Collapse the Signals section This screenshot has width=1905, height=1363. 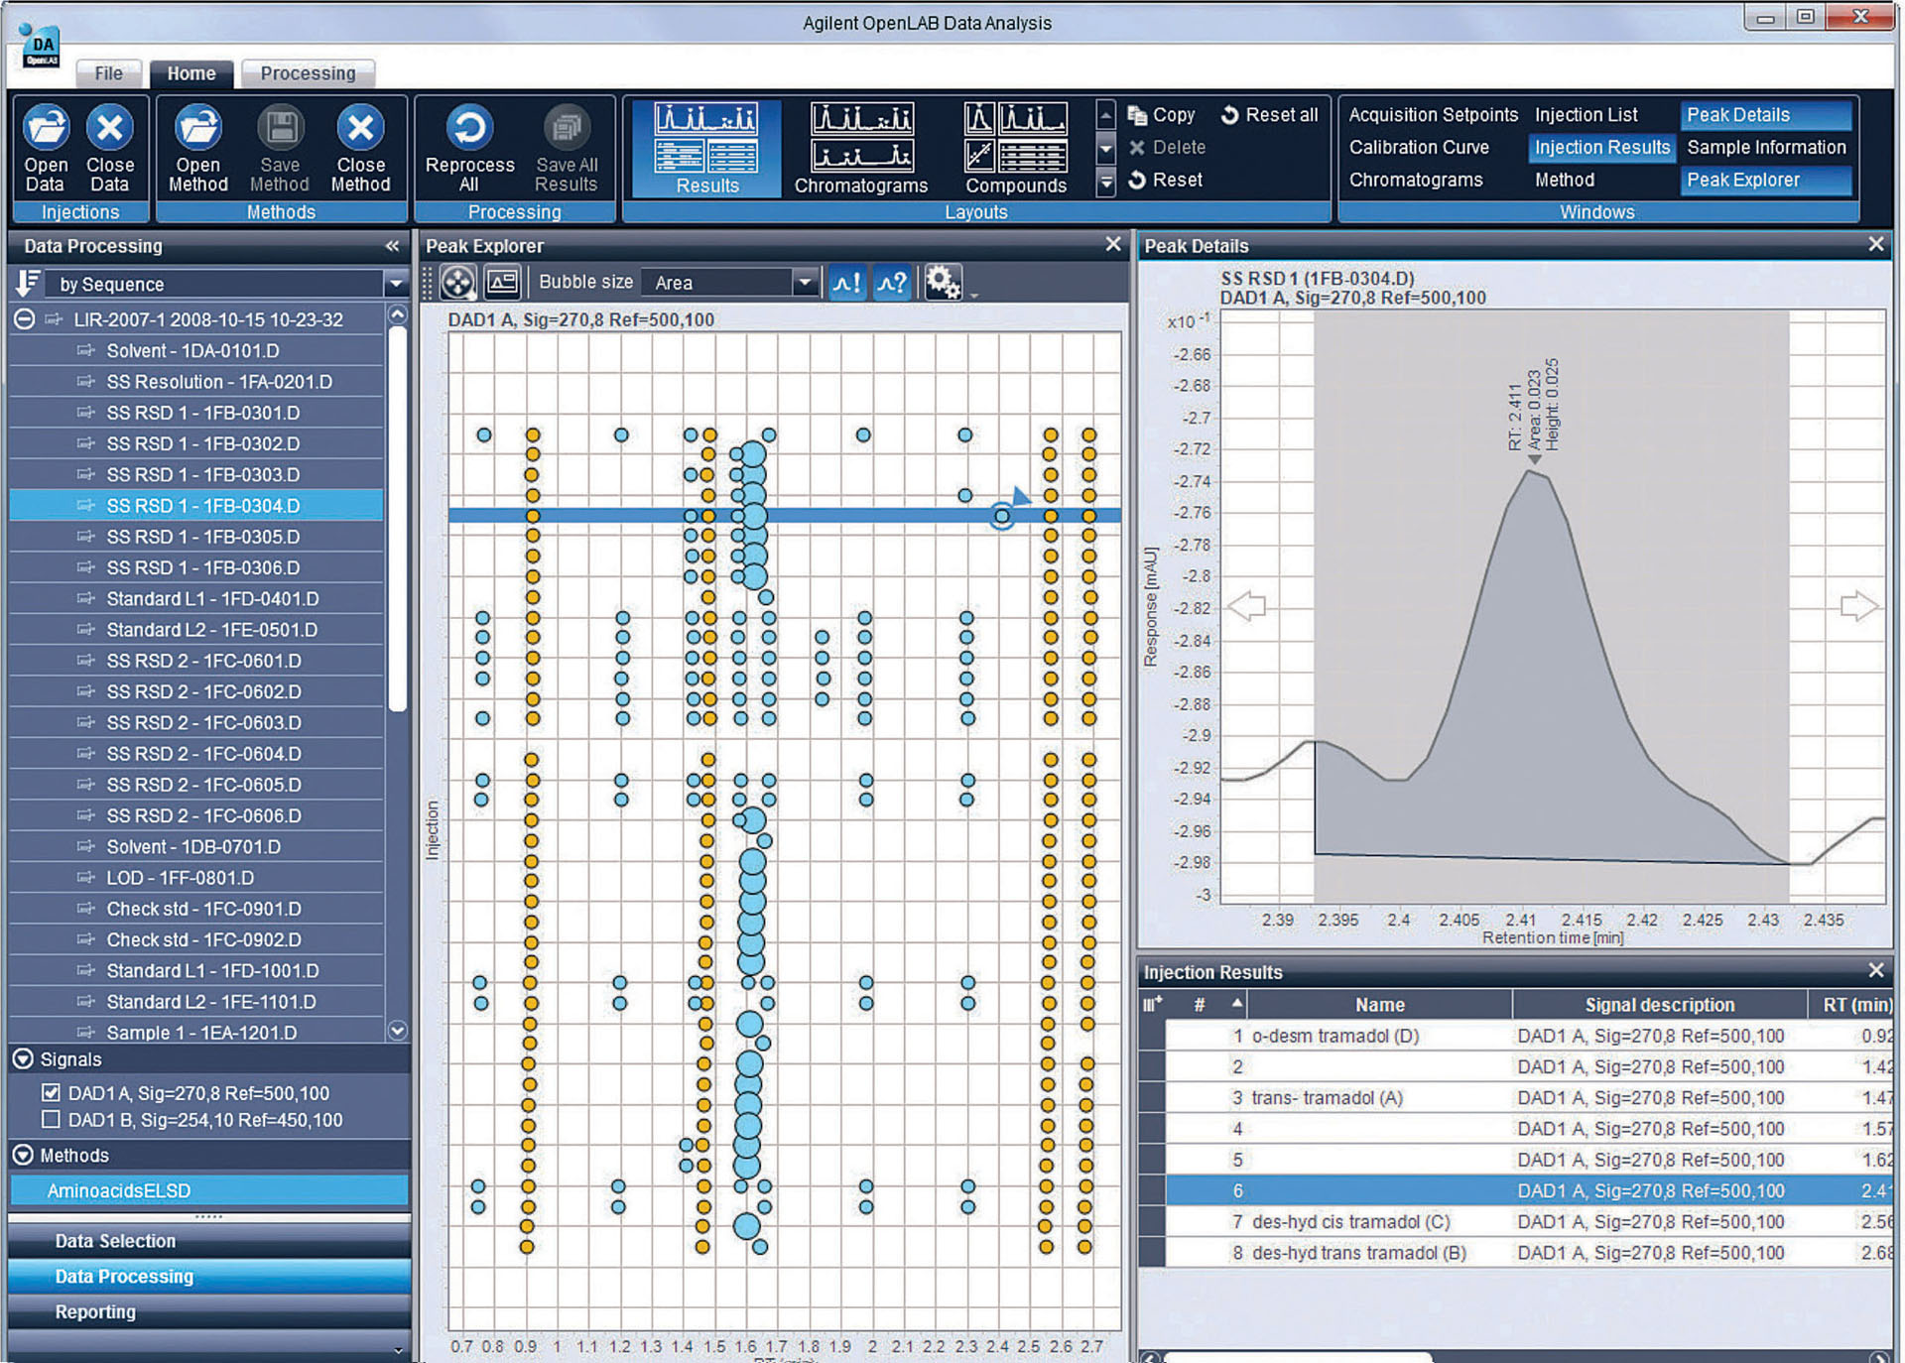[23, 1059]
